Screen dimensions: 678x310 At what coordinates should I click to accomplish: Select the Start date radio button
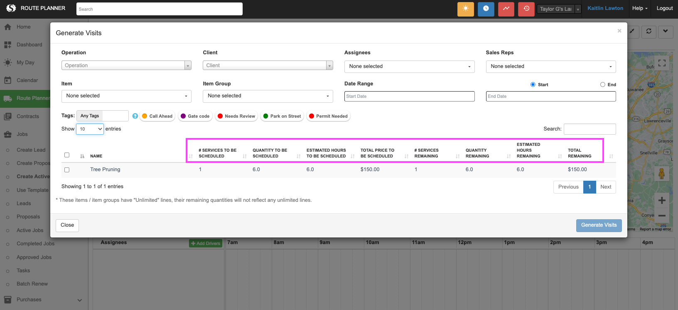533,85
